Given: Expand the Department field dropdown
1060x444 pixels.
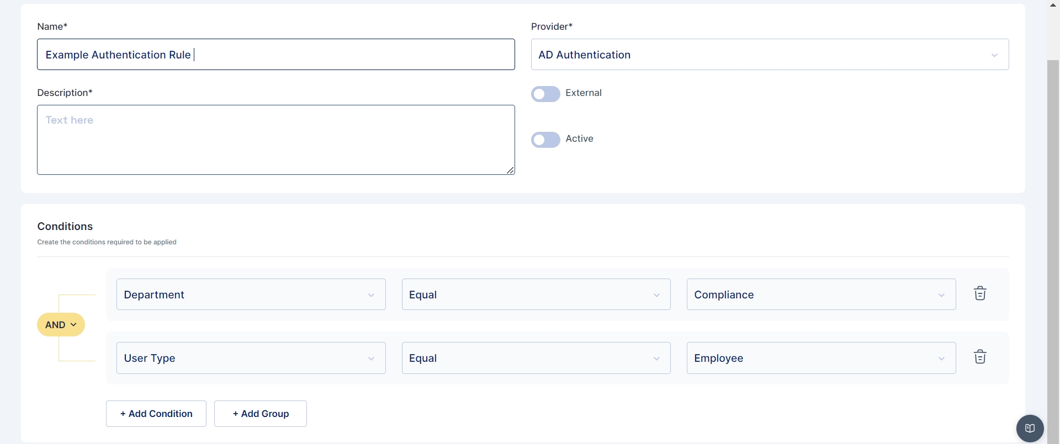Looking at the screenshot, I should tap(251, 295).
